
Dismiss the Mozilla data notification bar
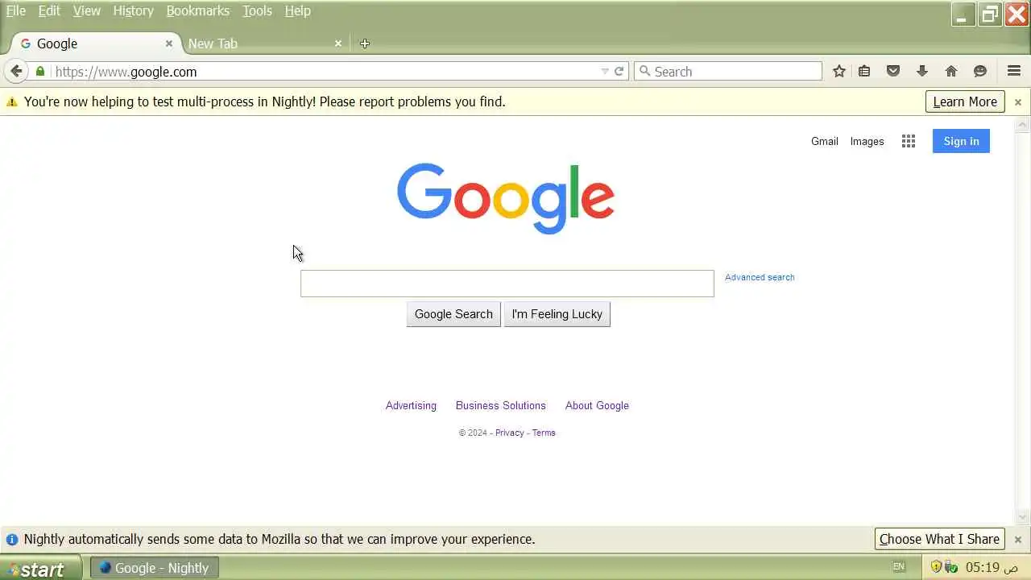pos(1018,540)
